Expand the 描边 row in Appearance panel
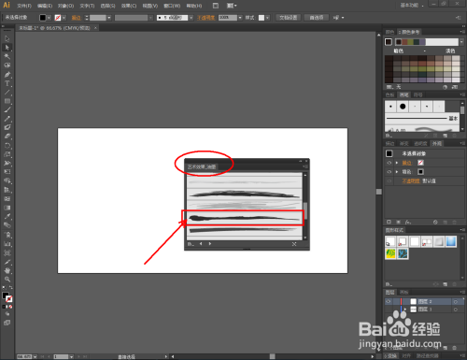The height and width of the screenshot is (360, 467). click(x=397, y=163)
